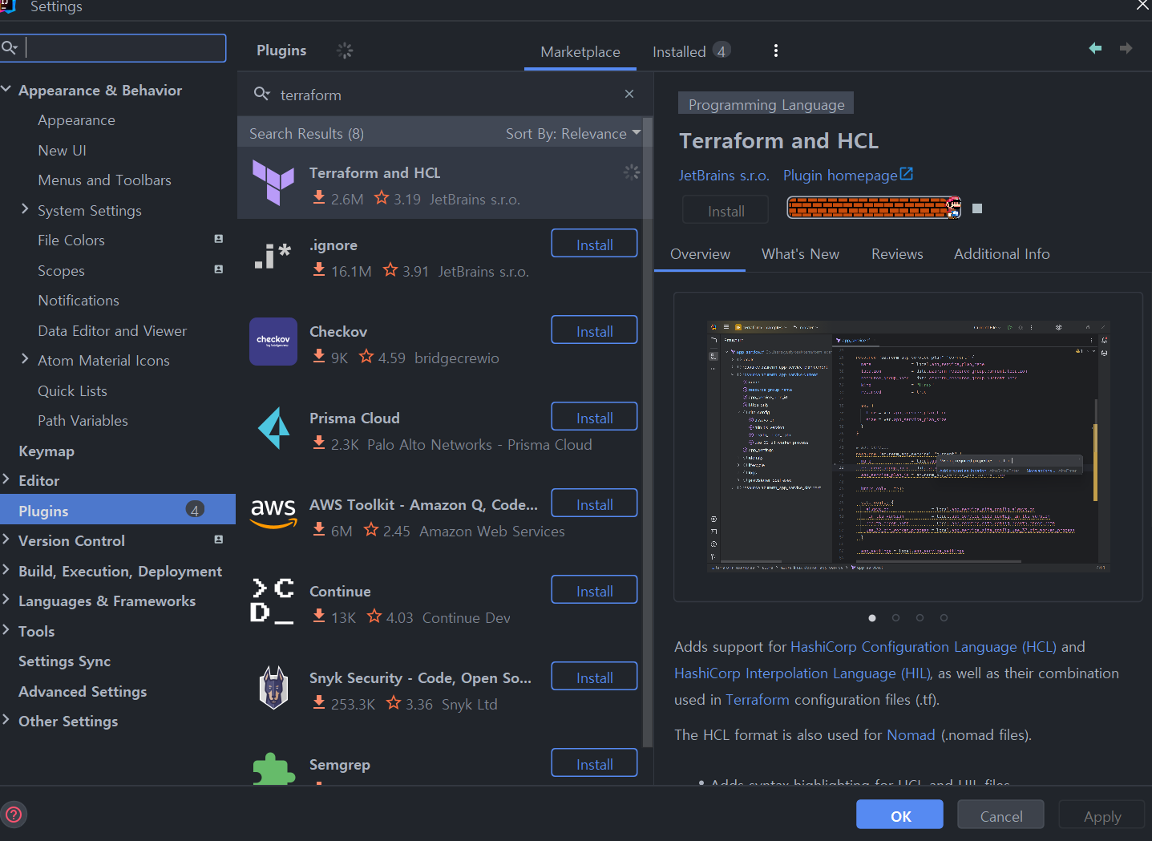
Task: Open the help question mark icon
Action: (x=14, y=815)
